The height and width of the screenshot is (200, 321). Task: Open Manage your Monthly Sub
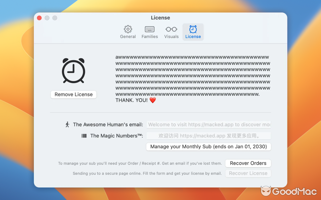pos(208,147)
